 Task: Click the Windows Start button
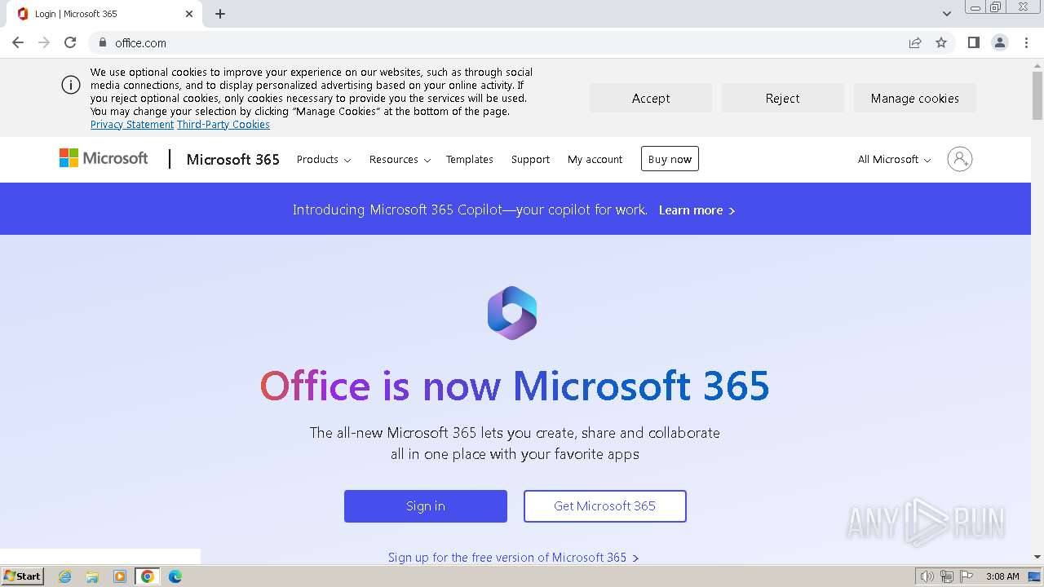click(x=22, y=576)
